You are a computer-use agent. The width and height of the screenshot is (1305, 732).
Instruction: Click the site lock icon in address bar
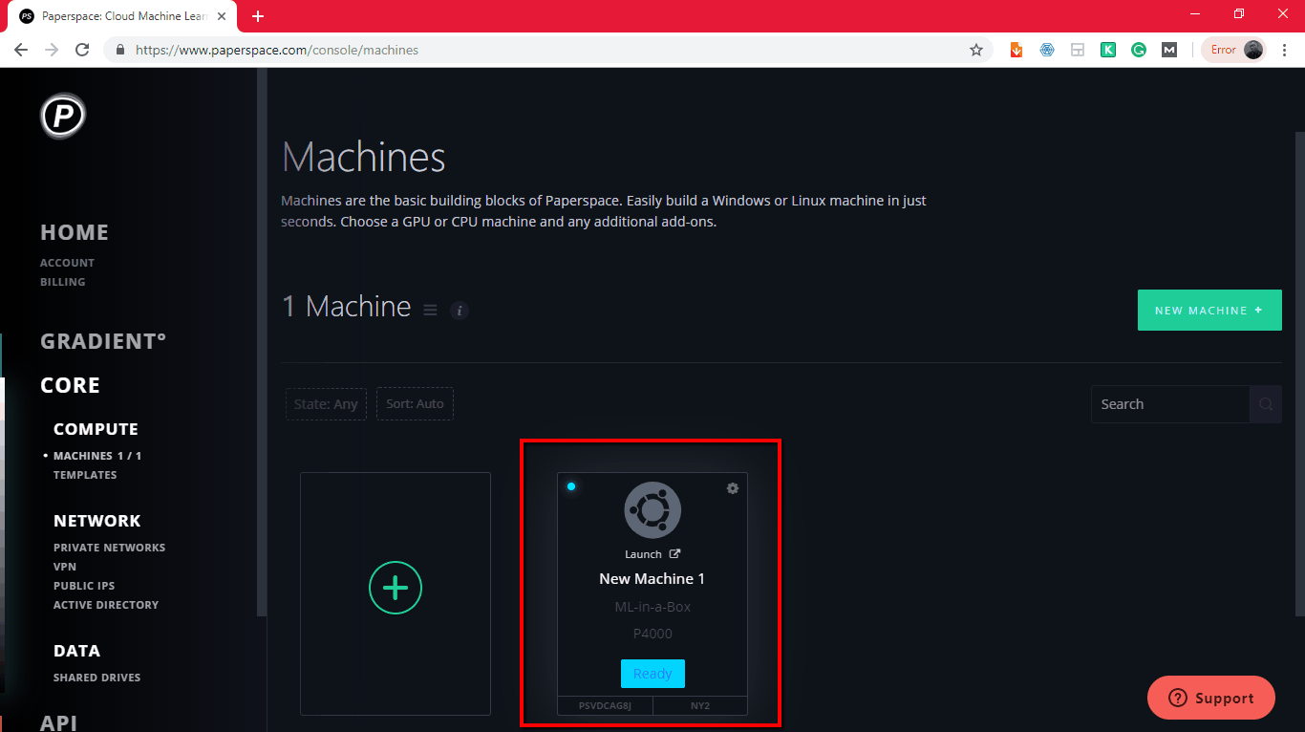tap(120, 50)
